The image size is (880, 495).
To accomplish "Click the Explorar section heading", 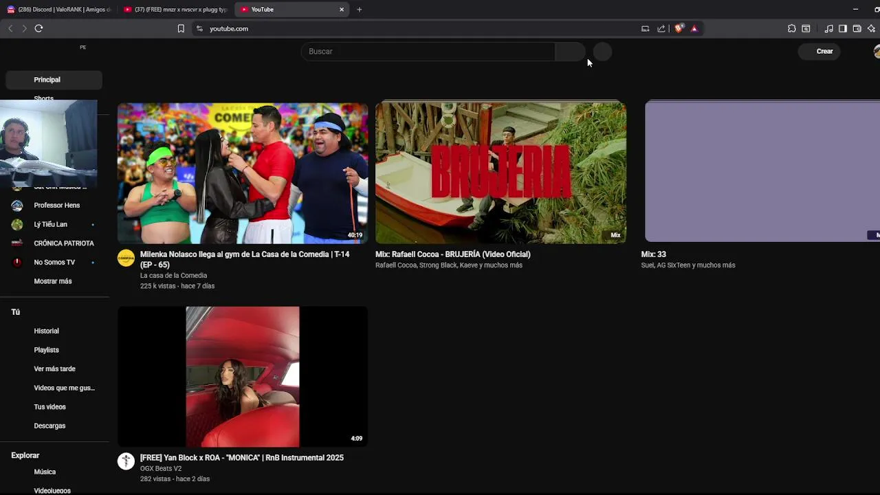I will (x=25, y=455).
